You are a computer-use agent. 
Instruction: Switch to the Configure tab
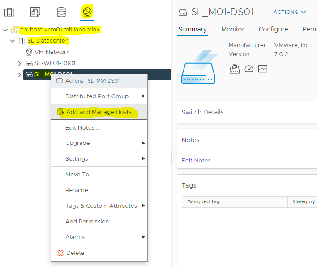[x=273, y=29]
